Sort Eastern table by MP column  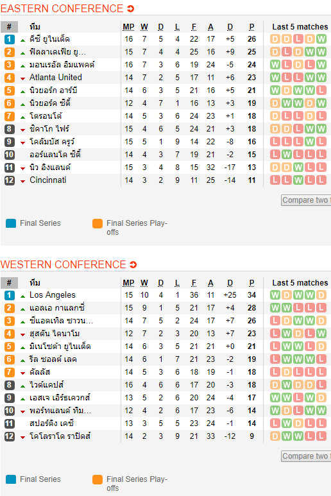tap(129, 27)
